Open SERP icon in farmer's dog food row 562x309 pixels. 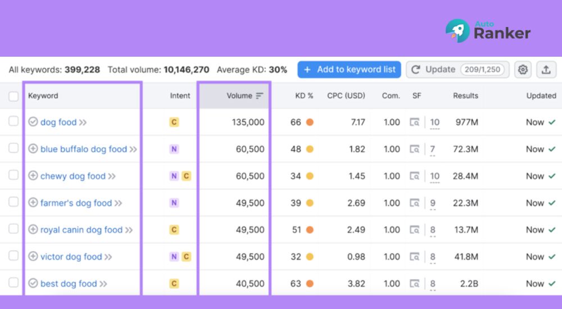point(415,203)
